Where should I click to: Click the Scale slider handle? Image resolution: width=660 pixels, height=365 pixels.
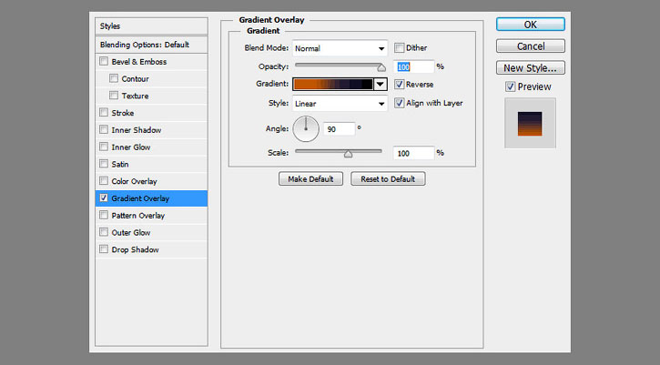[348, 154]
